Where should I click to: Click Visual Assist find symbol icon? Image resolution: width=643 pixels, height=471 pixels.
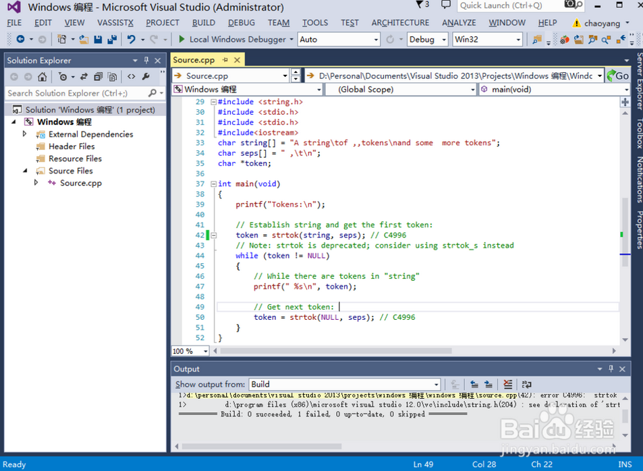click(592, 39)
